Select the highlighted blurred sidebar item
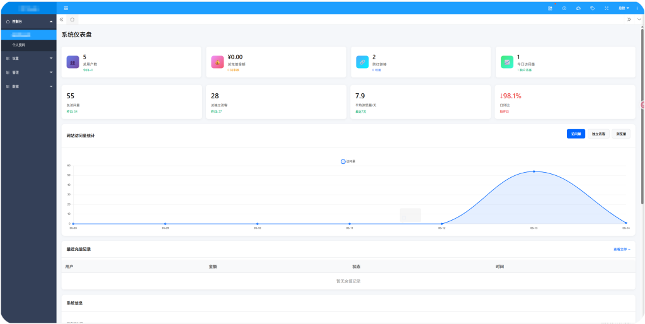Screen dimensions: 645x324 tap(28, 35)
